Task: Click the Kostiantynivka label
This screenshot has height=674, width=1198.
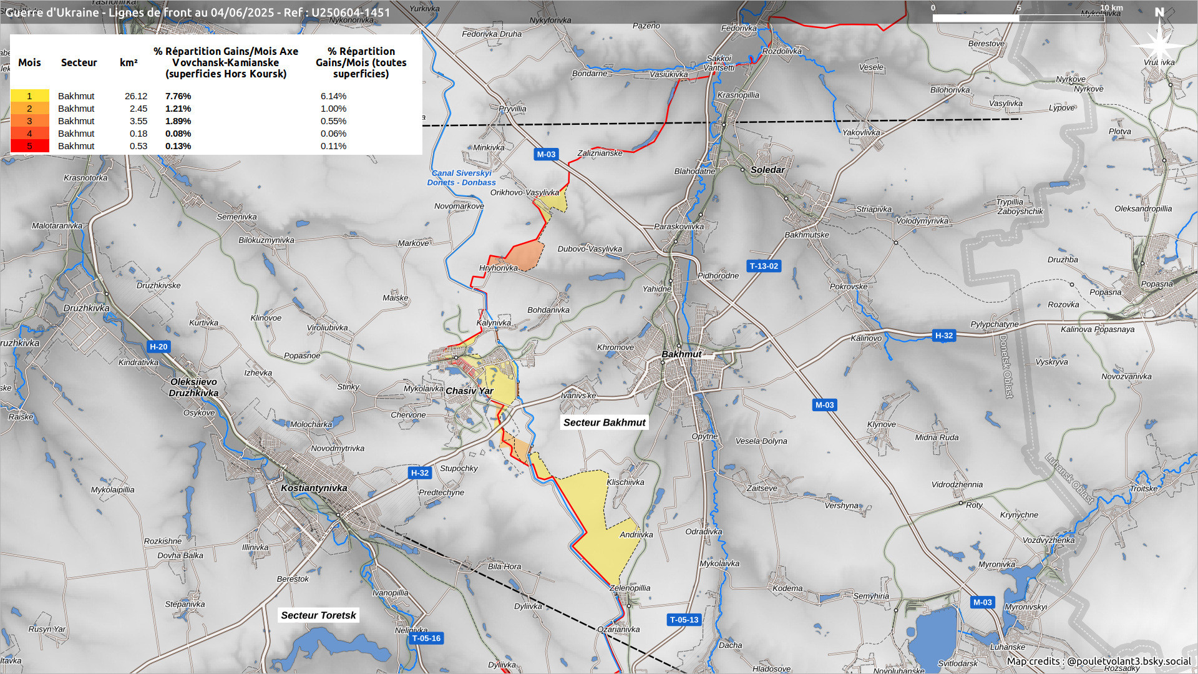Action: pos(314,488)
